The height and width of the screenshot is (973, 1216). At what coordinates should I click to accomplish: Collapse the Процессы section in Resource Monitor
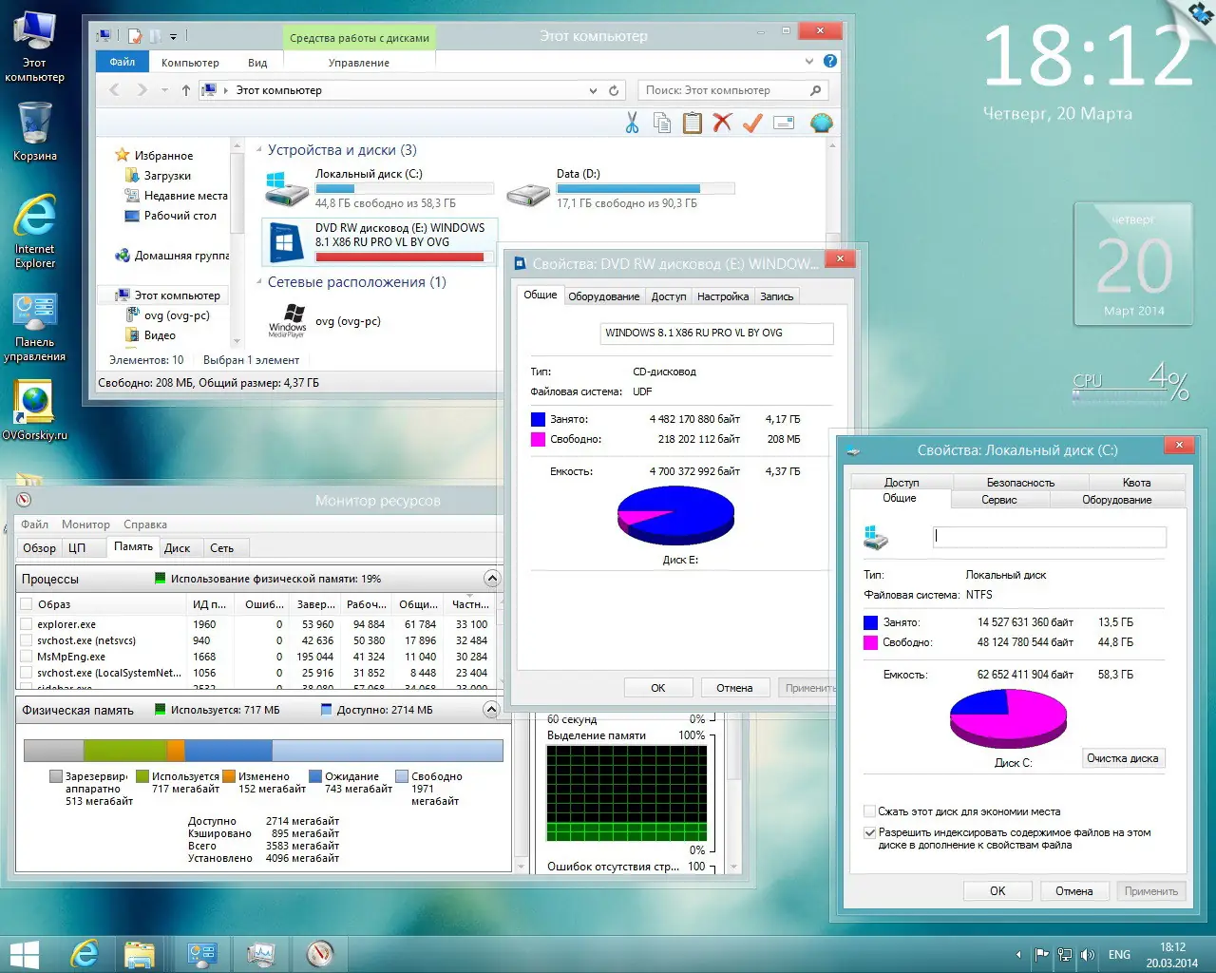point(491,578)
